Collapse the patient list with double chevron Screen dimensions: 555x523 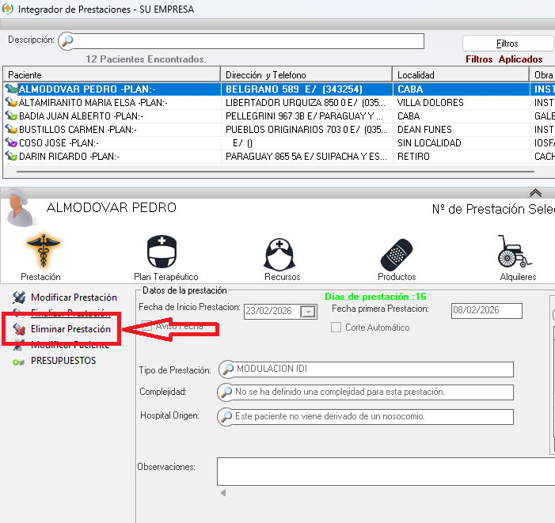point(536,193)
